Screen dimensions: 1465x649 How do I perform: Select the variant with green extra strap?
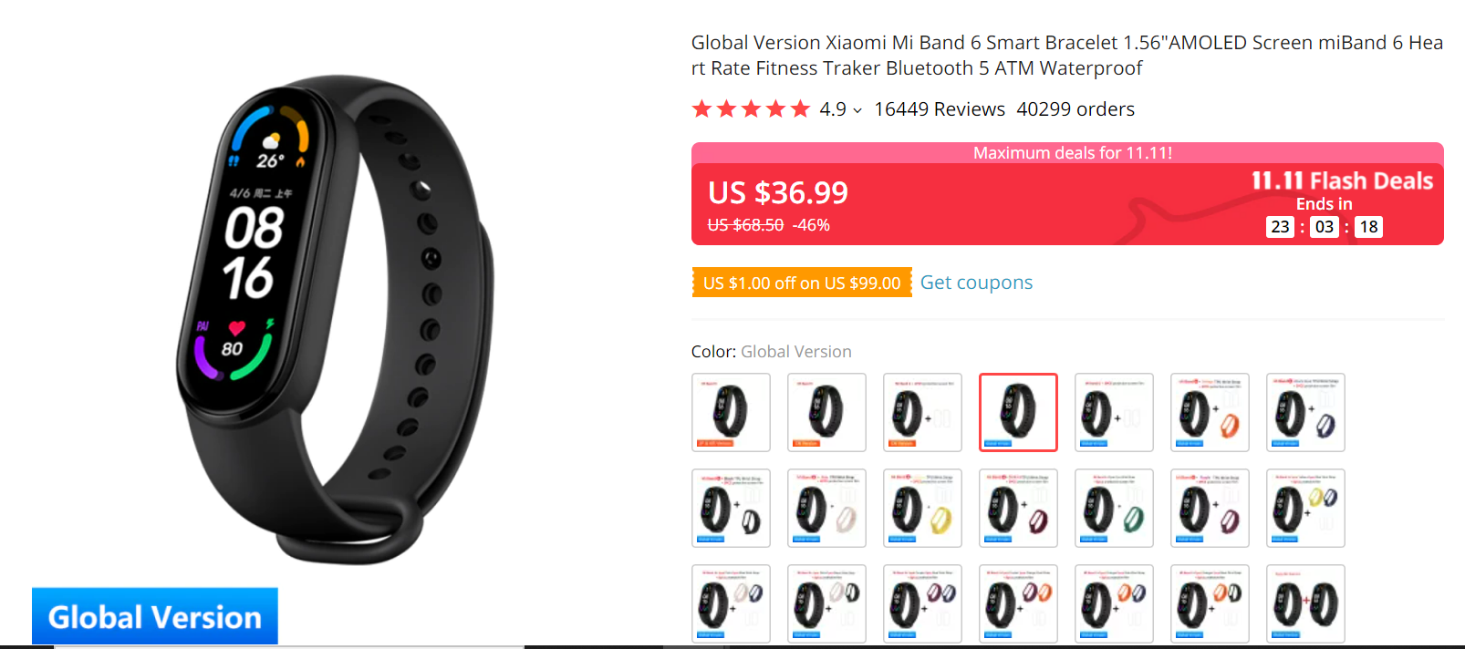1114,509
